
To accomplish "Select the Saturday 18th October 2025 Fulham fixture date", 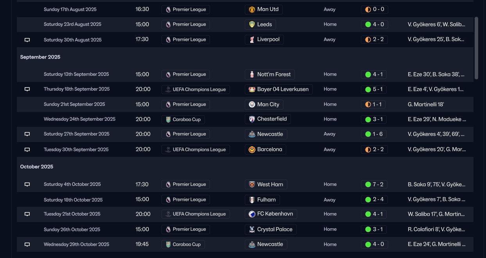I will (73, 200).
